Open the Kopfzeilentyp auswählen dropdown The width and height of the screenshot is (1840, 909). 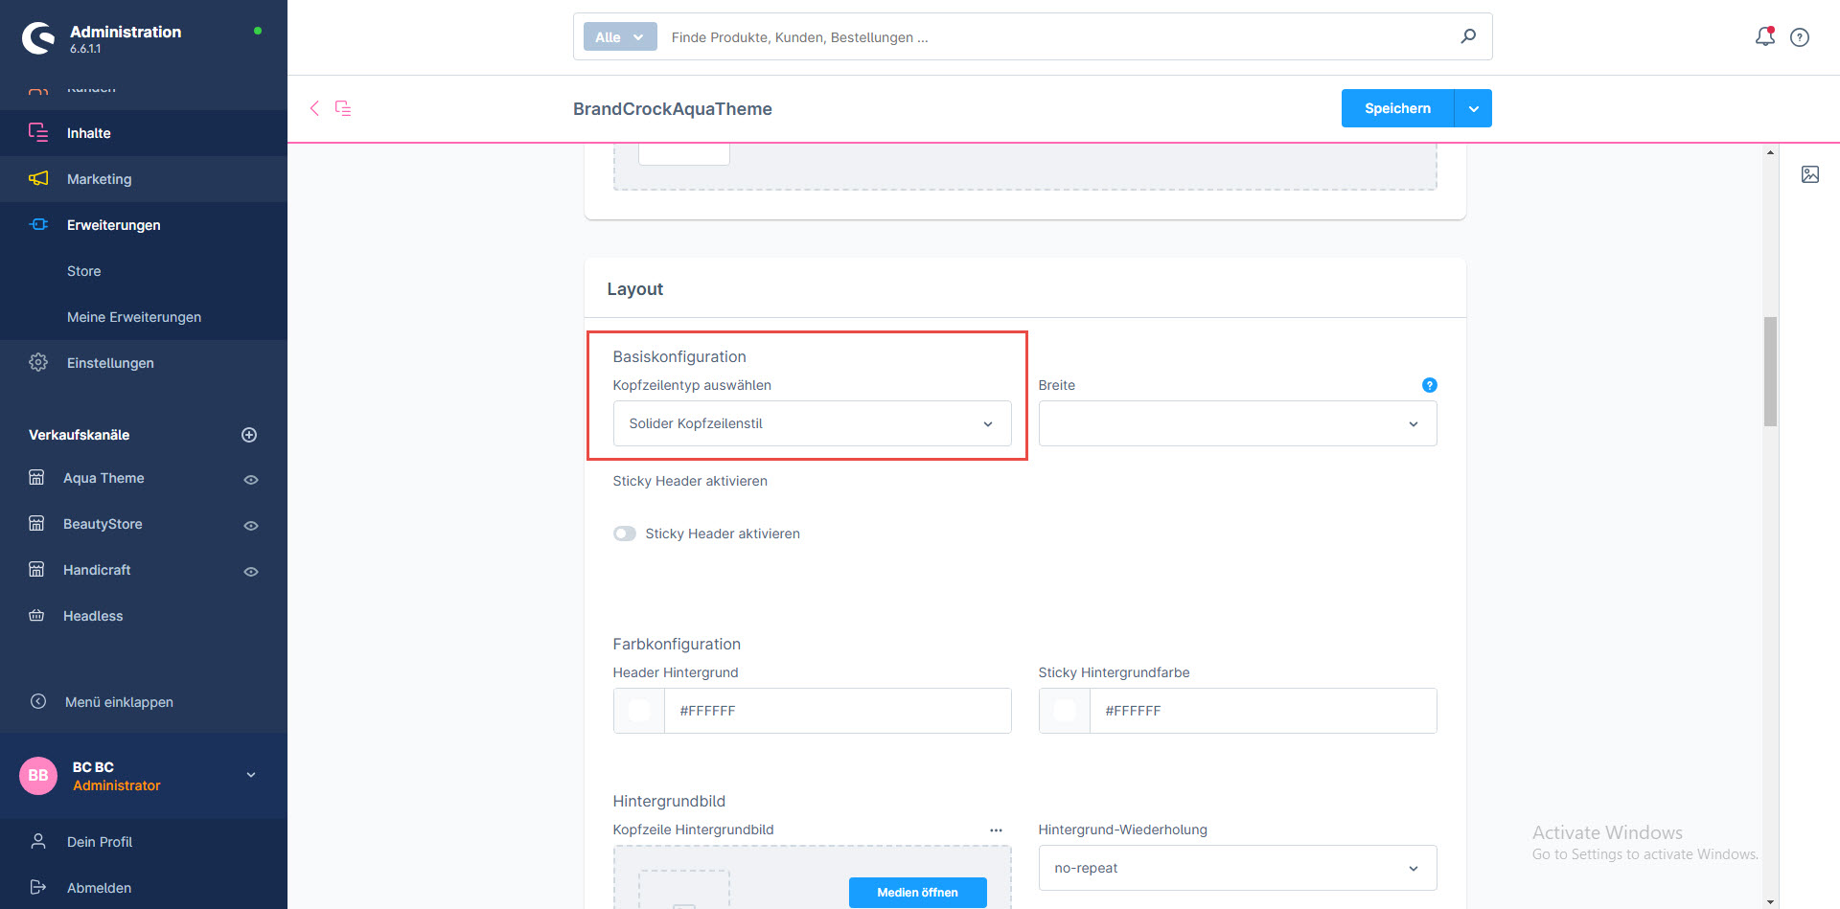(812, 423)
